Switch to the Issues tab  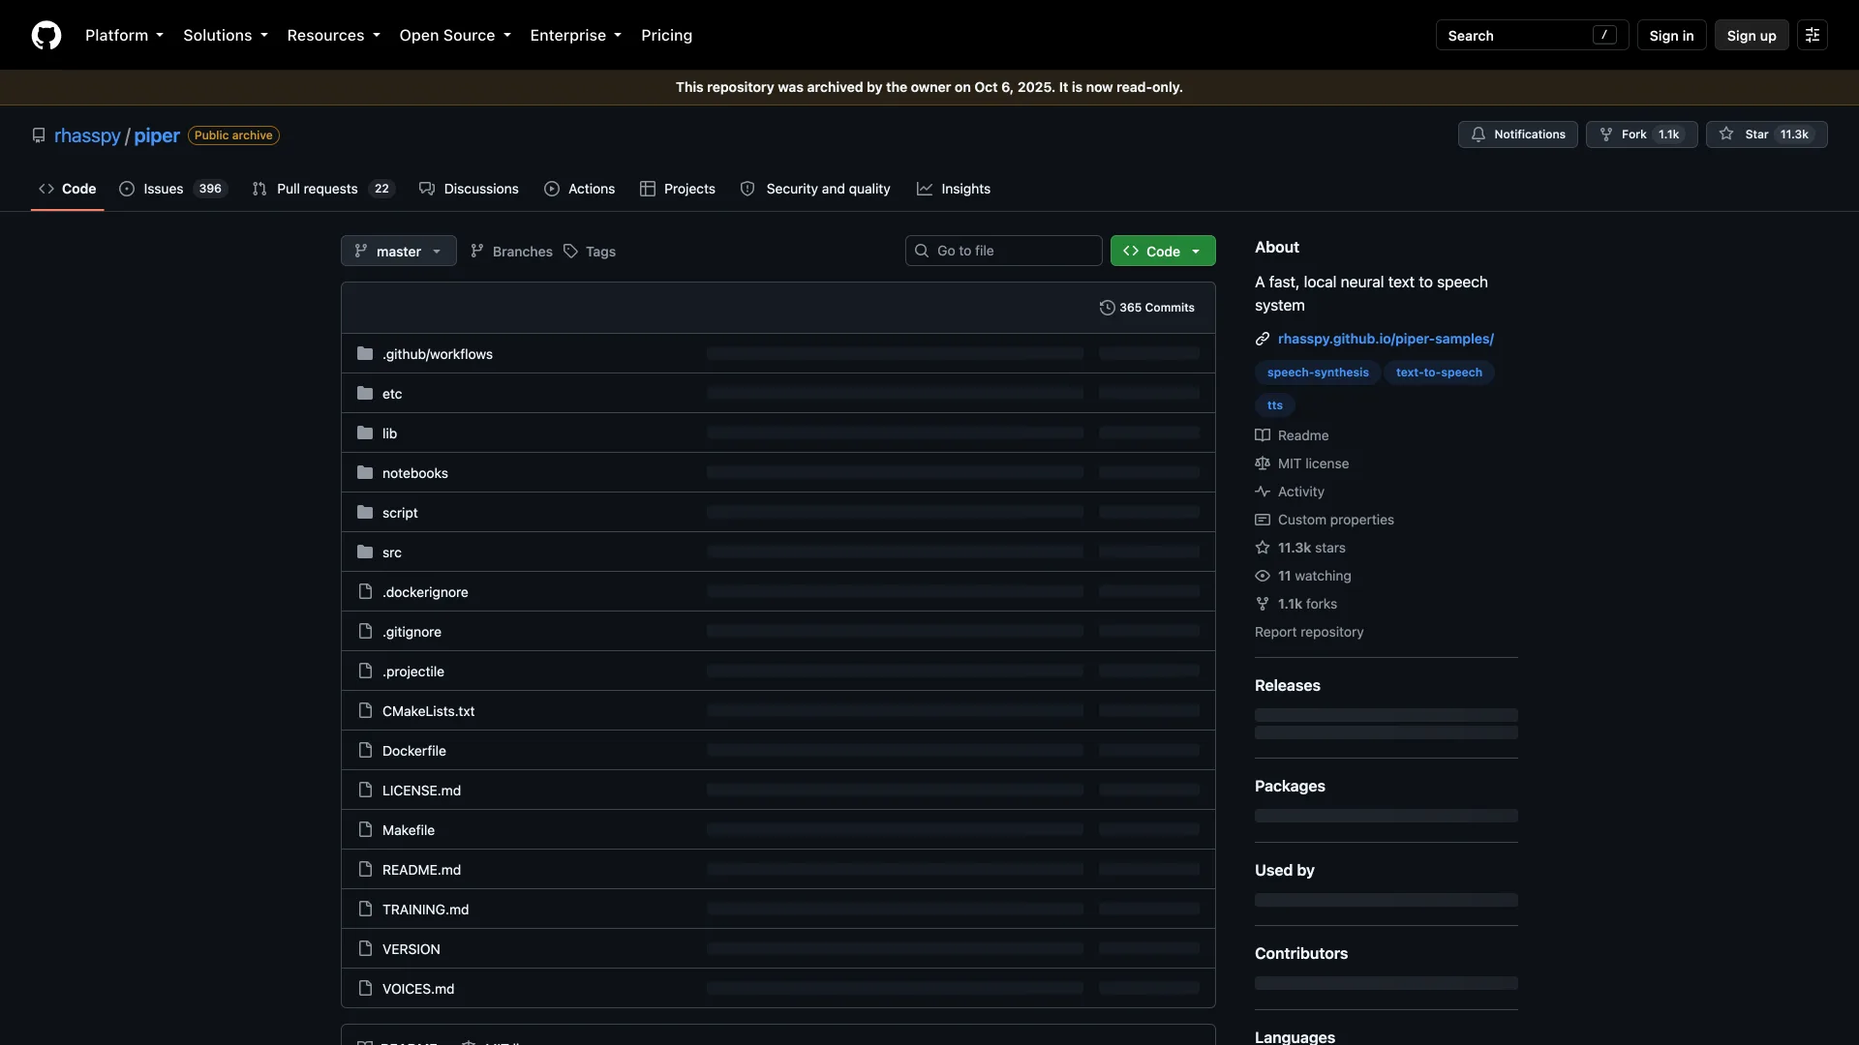[x=173, y=189]
